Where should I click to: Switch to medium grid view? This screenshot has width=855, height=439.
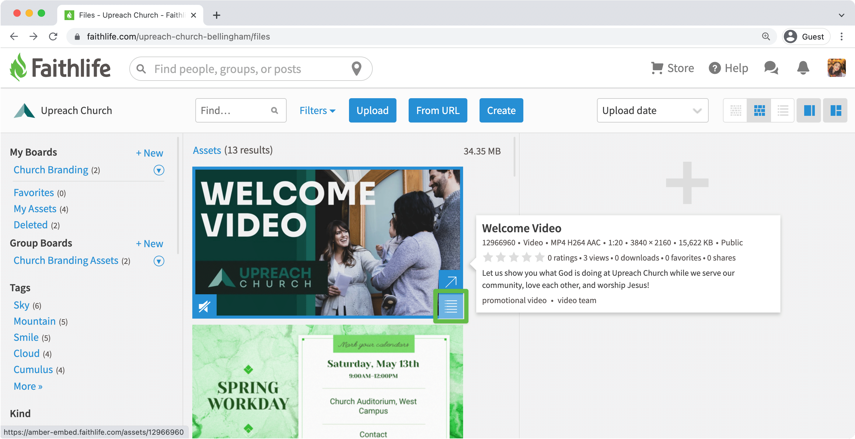759,110
